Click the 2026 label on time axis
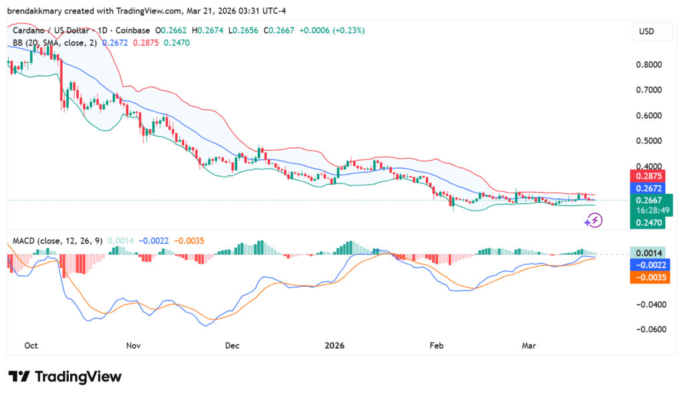Viewport: 684px width, 398px height. coord(334,346)
